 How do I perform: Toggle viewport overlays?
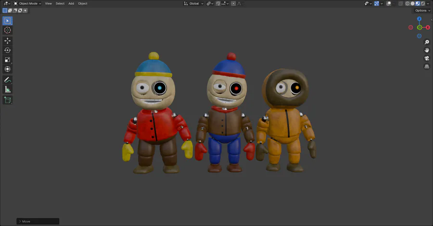tap(389, 3)
